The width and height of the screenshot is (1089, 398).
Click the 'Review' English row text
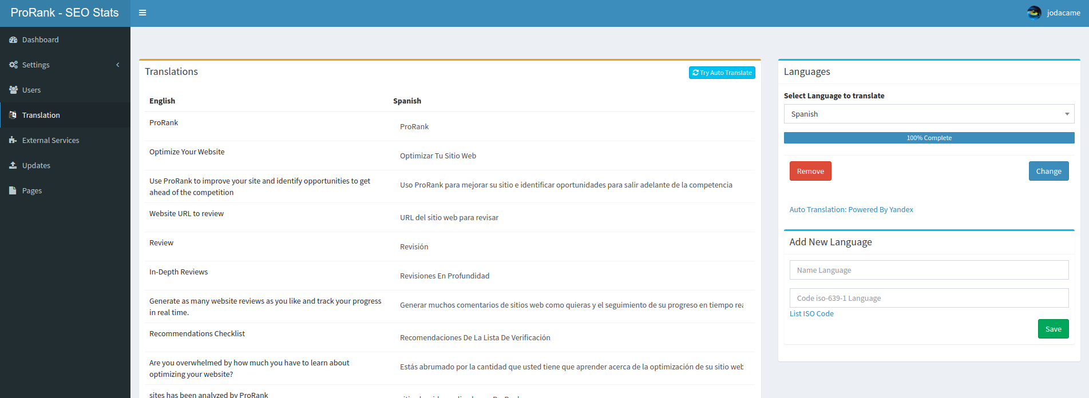point(161,242)
